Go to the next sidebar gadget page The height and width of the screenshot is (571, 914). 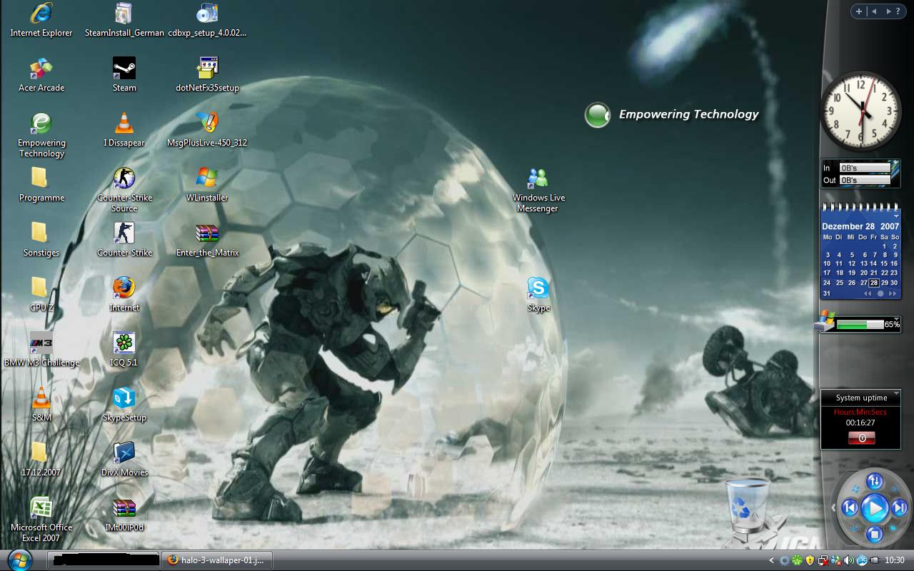888,11
